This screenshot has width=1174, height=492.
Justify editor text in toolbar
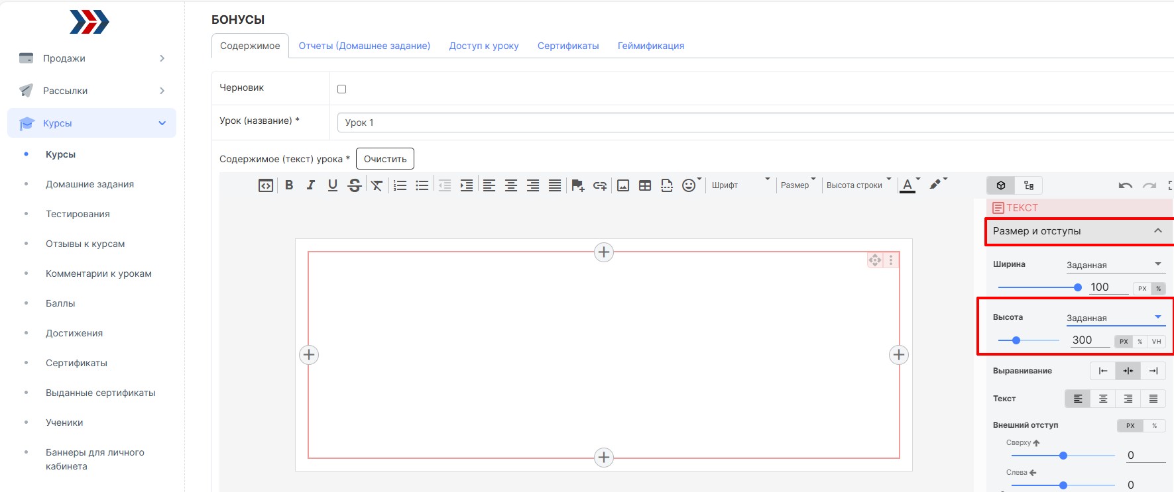tap(555, 185)
